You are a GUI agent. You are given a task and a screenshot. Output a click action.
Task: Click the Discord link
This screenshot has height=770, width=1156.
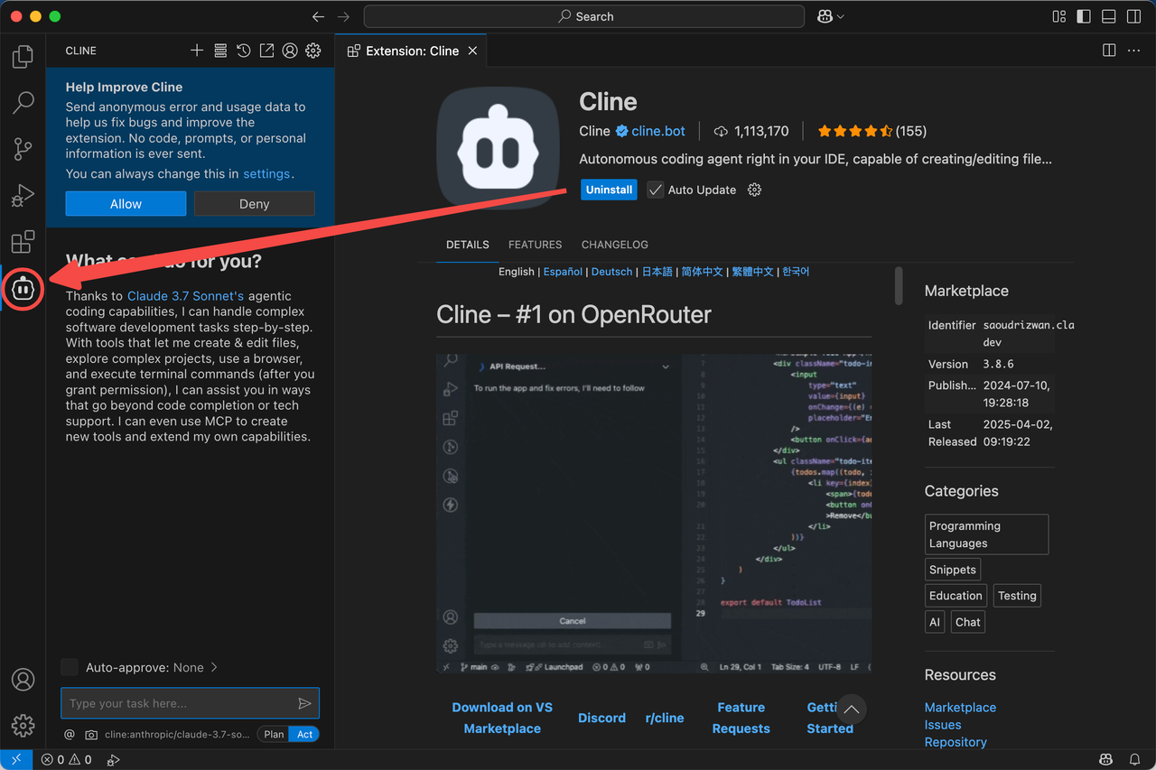pyautogui.click(x=601, y=718)
